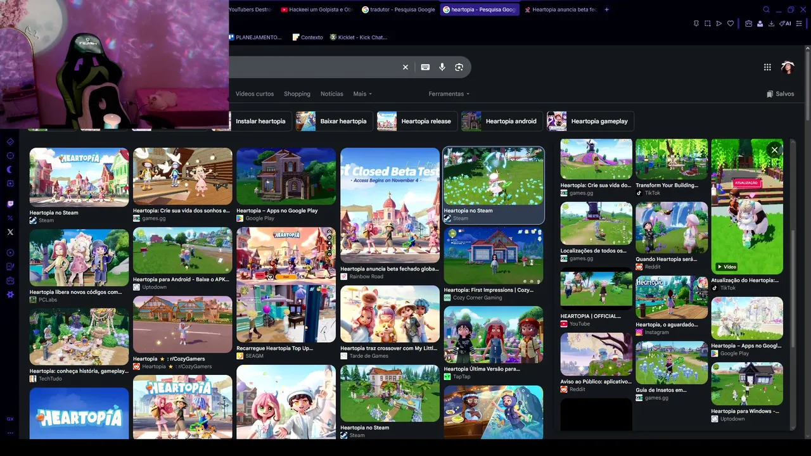Select the Baixar heartopia suggestion chip

(334, 121)
